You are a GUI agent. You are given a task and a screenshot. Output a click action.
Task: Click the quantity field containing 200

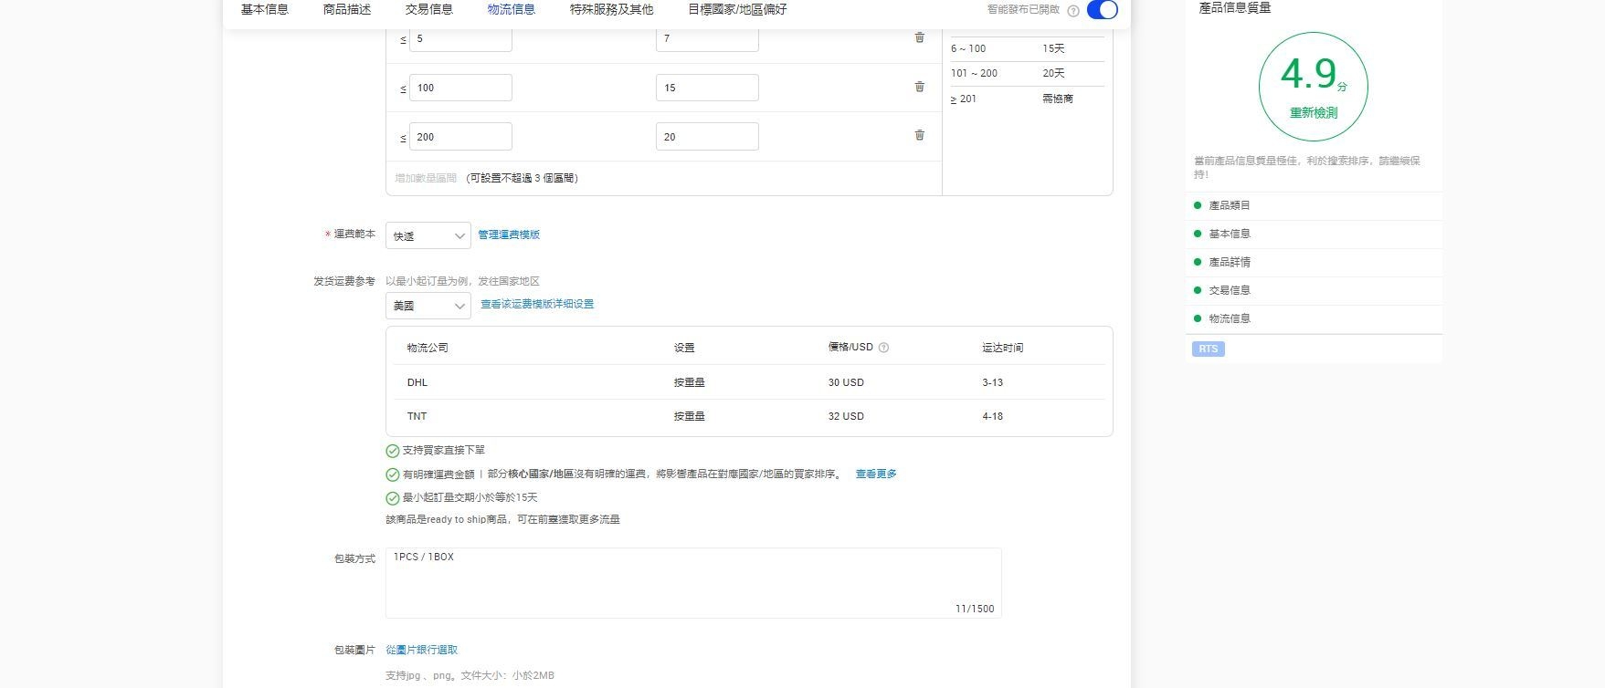tap(460, 137)
